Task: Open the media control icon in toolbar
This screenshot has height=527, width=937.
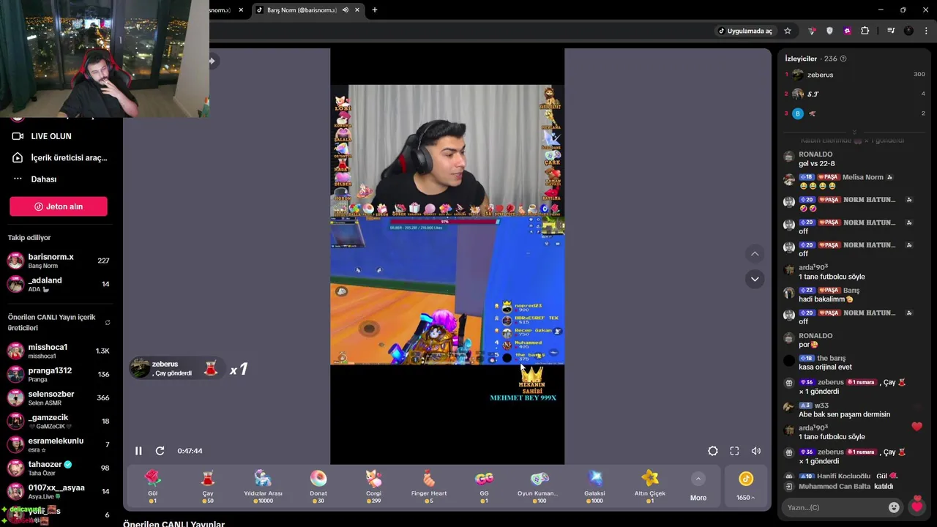Action: (891, 31)
